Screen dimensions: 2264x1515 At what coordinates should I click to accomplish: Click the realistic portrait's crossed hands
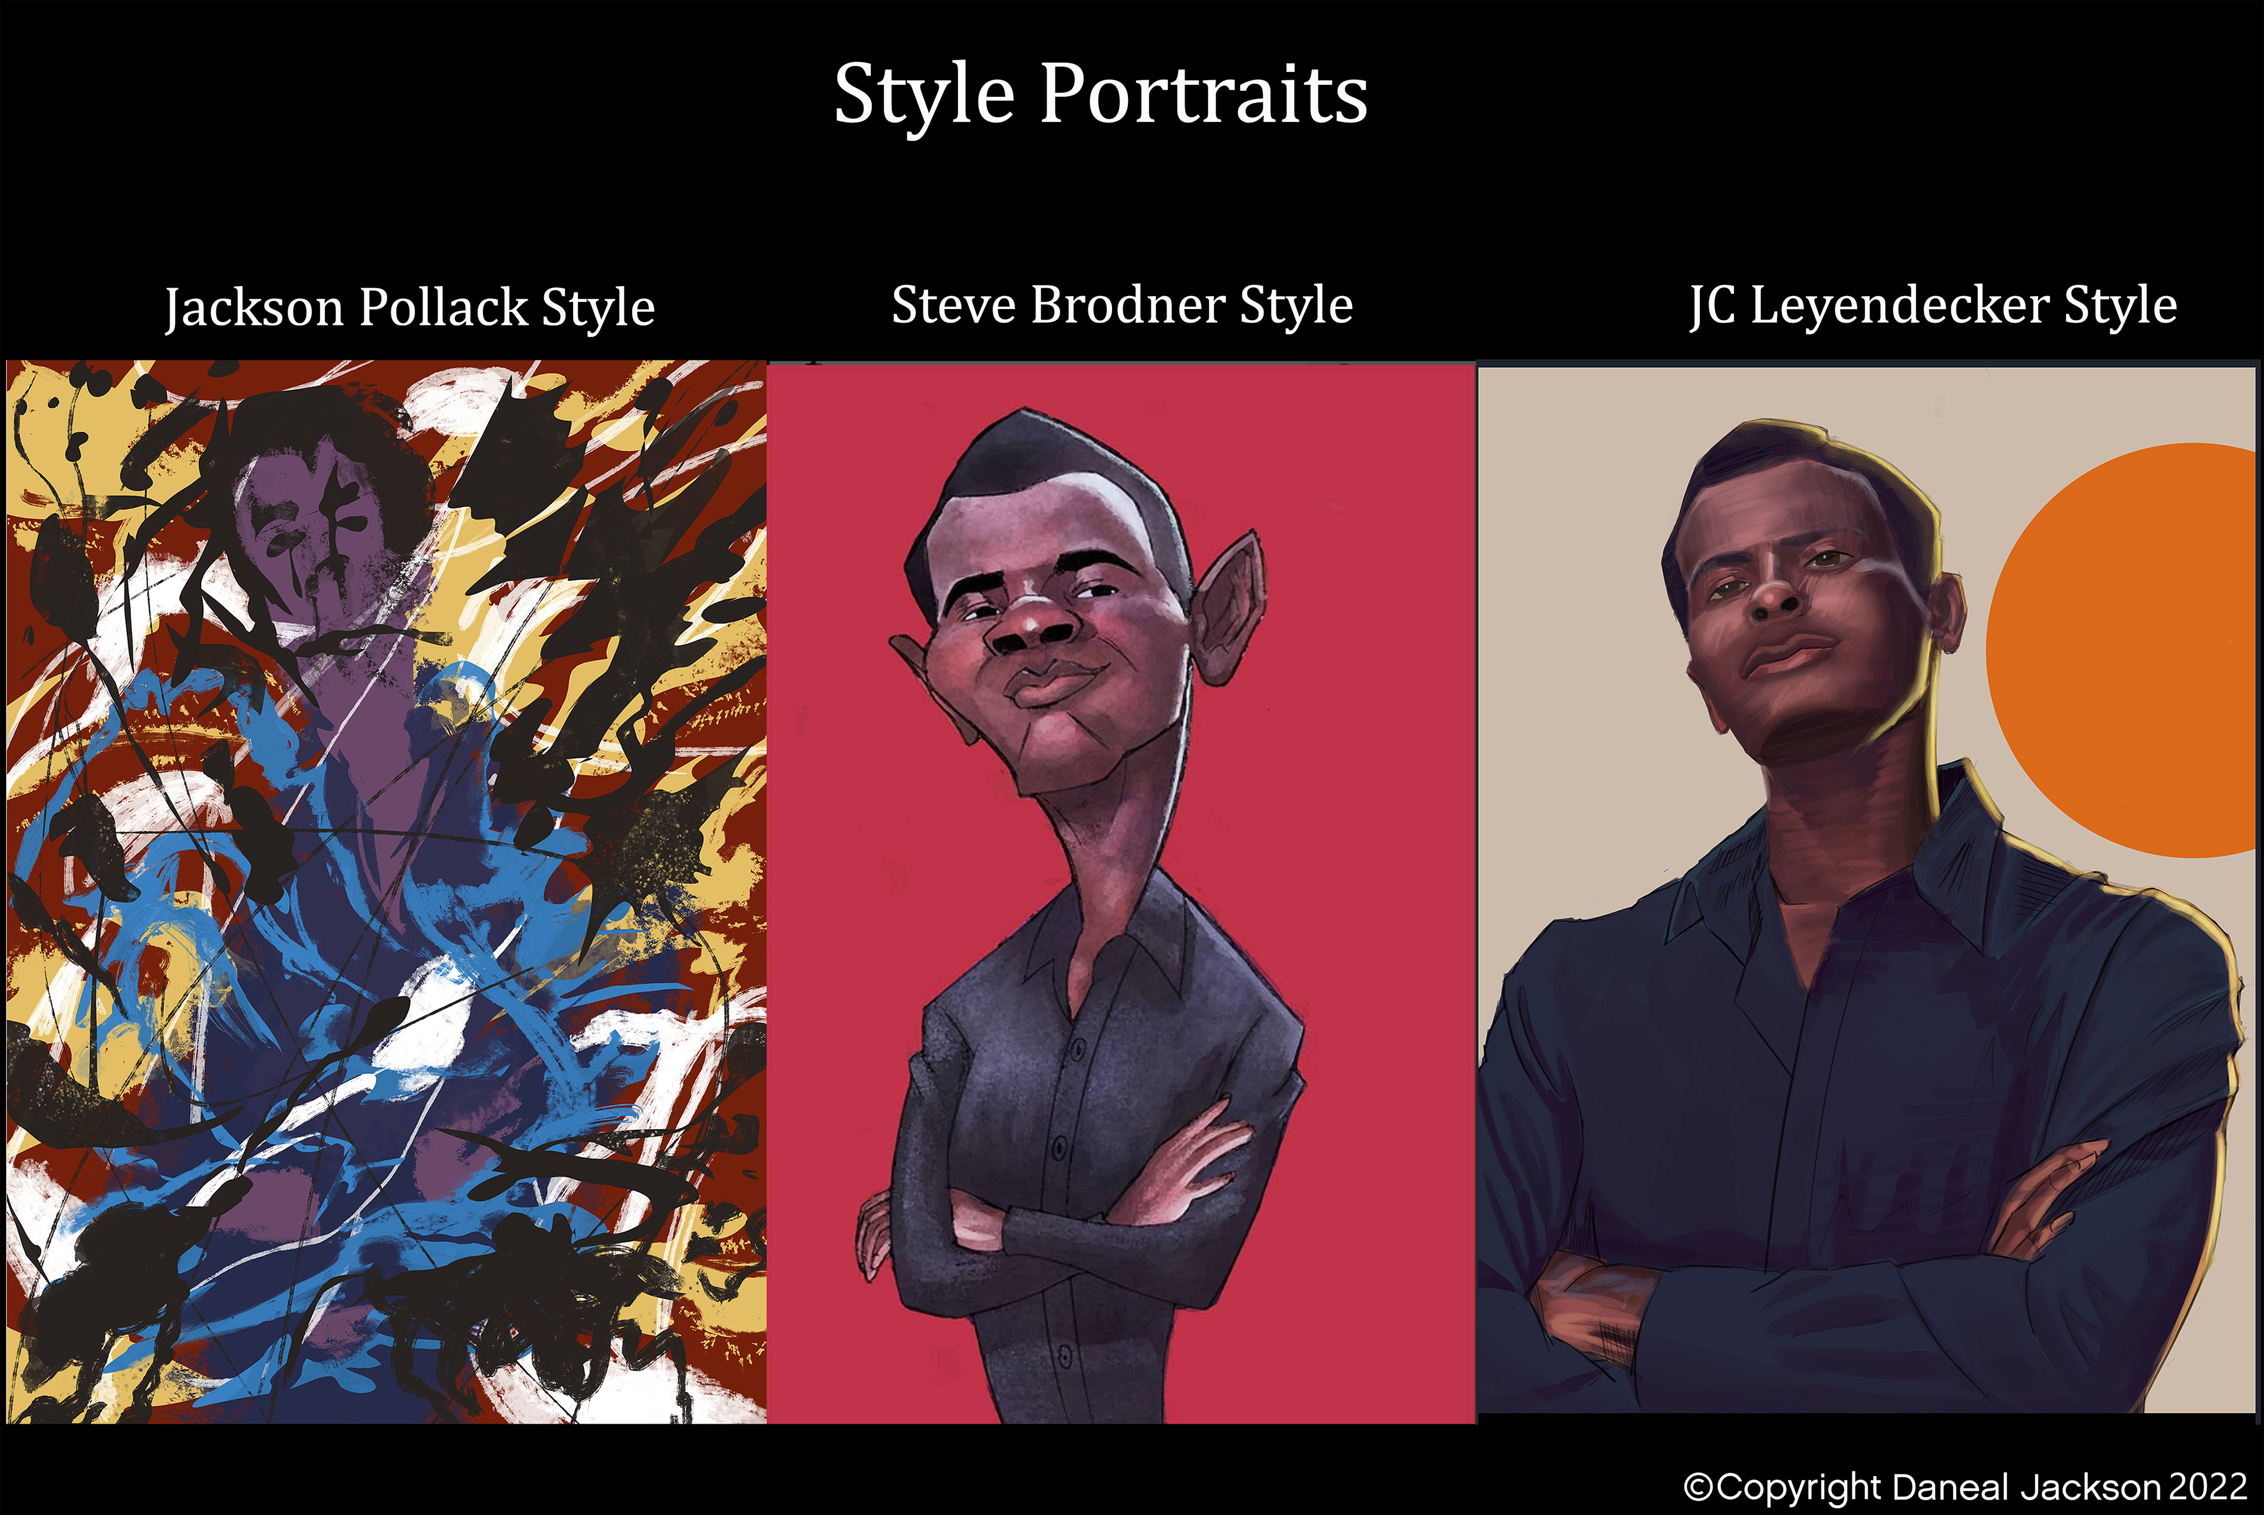pyautogui.click(x=1816, y=1256)
